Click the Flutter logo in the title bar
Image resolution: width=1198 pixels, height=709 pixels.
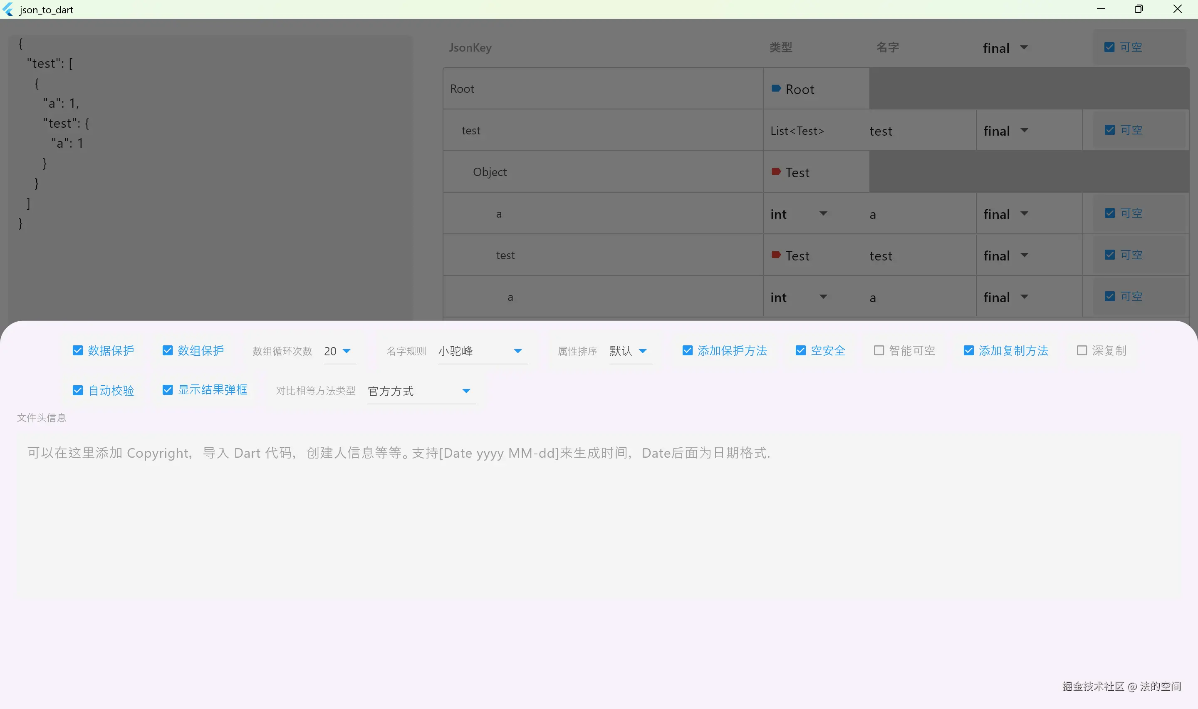click(7, 10)
